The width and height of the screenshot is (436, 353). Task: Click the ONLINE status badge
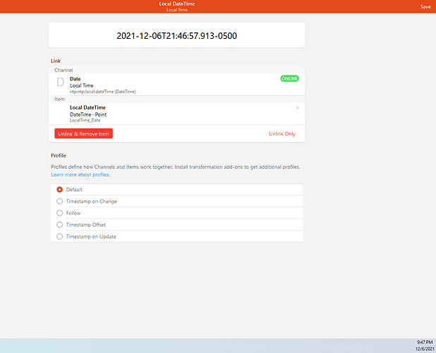click(289, 79)
